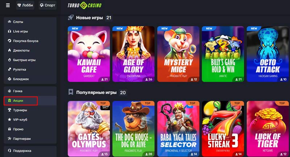Click the 21 count badge beside Новые игры
This screenshot has height=157, width=290.
pos(109,18)
